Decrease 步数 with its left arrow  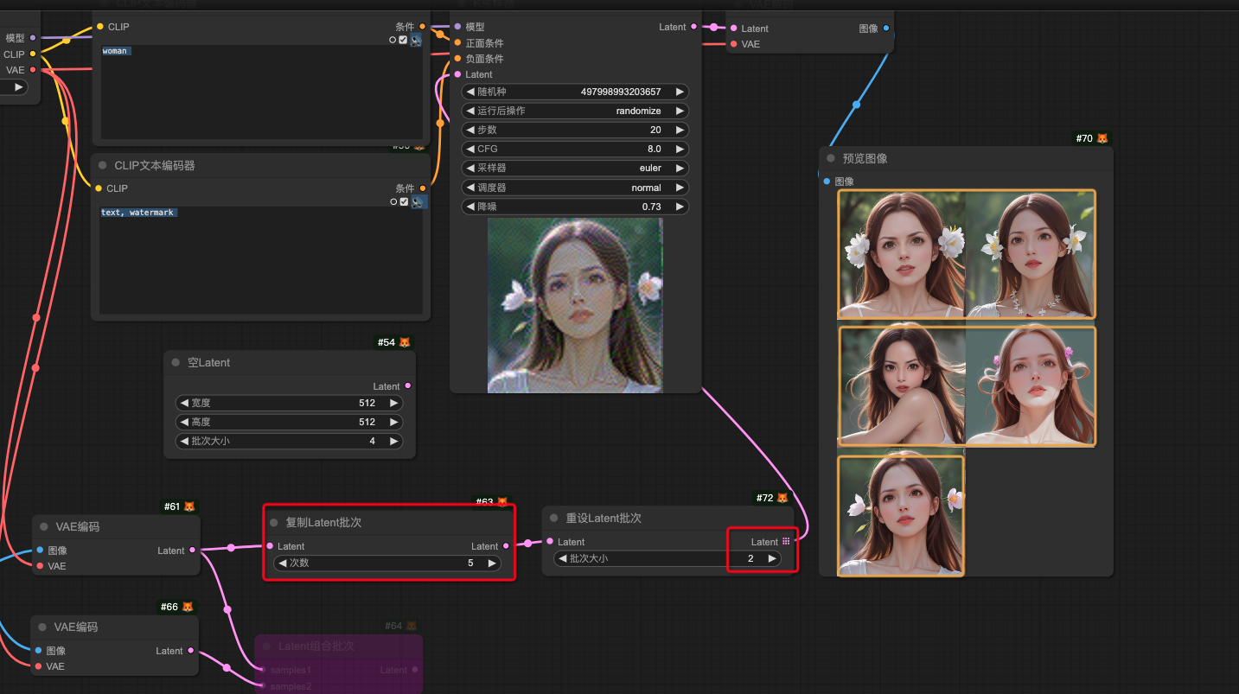[x=470, y=130]
